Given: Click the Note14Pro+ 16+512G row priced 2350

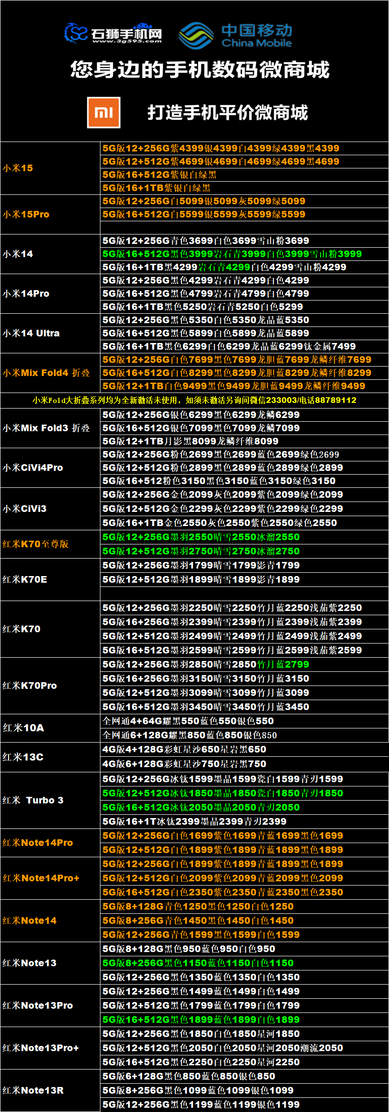Looking at the screenshot, I should click(244, 892).
